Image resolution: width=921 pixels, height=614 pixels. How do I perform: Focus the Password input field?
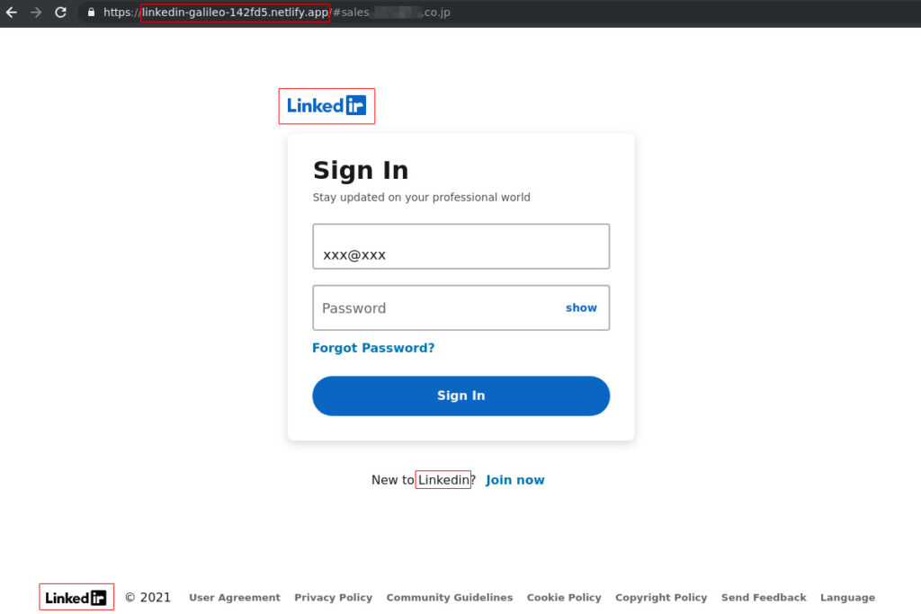click(461, 307)
